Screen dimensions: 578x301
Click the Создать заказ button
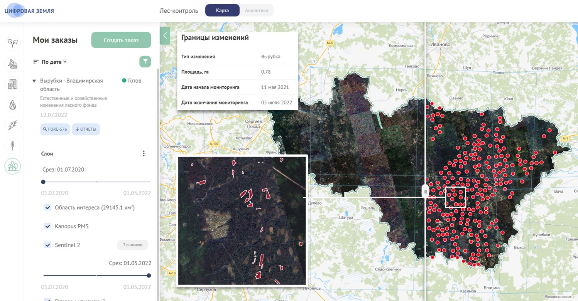tap(121, 40)
